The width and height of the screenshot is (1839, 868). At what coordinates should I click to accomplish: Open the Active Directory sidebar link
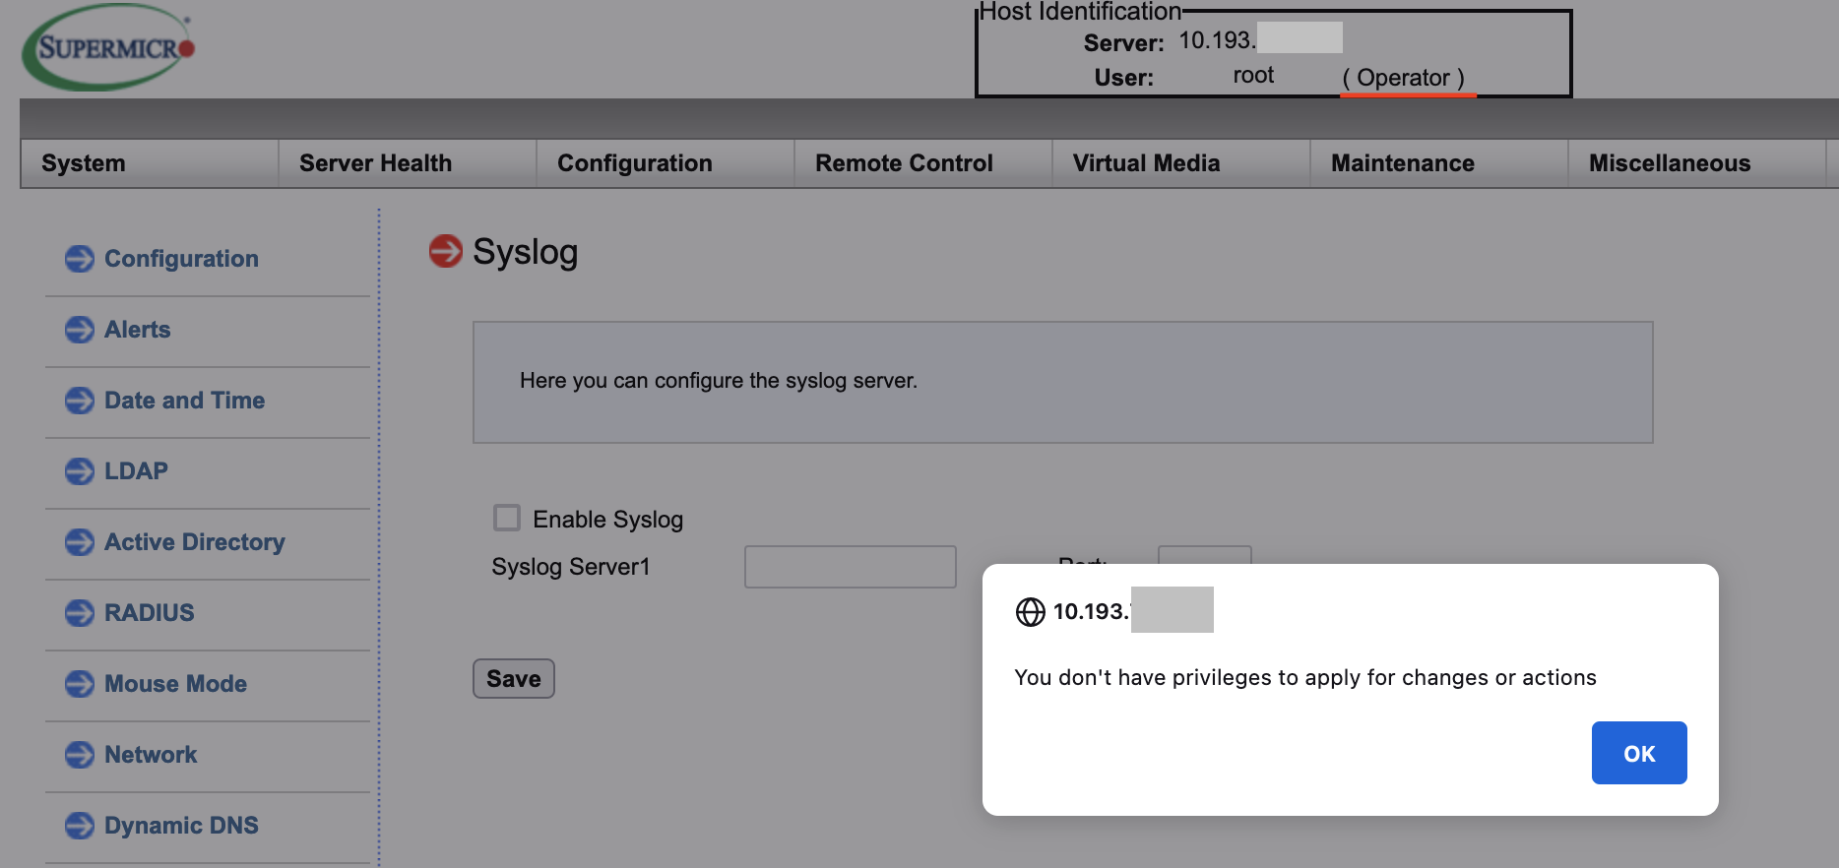pos(195,542)
